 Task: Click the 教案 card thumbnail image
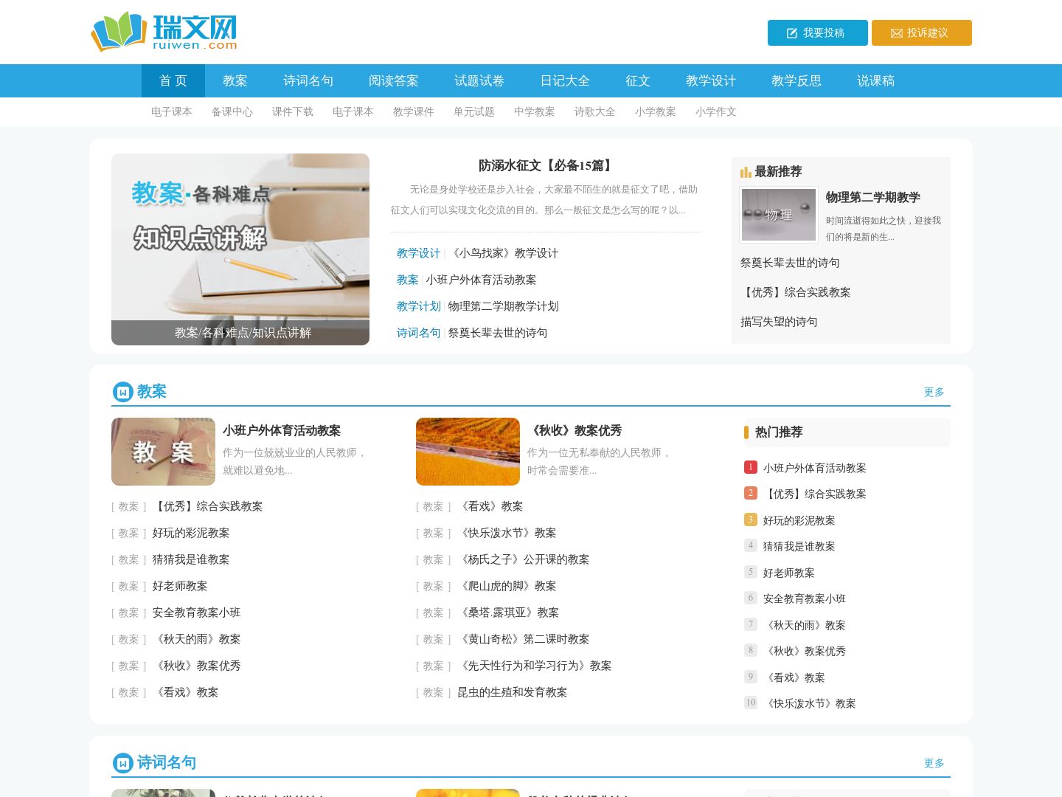(163, 452)
